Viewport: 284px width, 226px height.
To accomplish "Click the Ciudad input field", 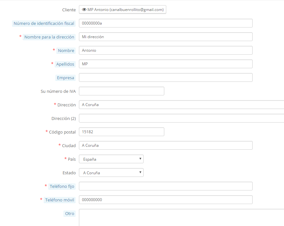I will click(x=166, y=145).
